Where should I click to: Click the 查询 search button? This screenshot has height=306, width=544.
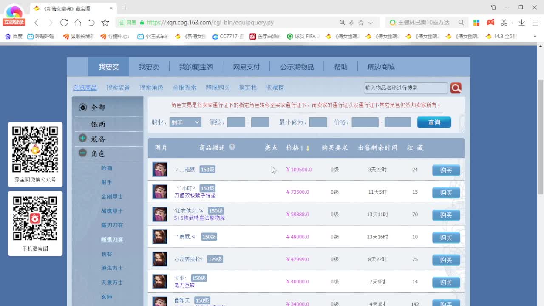433,122
